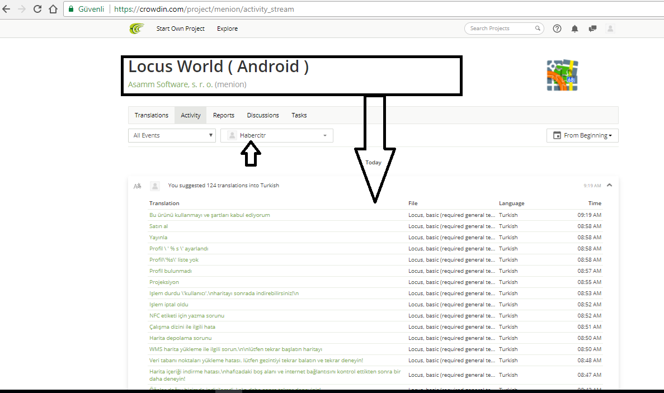Click the avatar beside 'You suggested 124 translations'
664x393 pixels.
click(155, 186)
